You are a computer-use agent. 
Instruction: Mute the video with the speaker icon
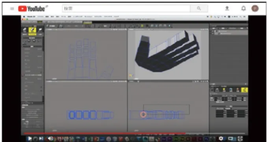pos(50,138)
